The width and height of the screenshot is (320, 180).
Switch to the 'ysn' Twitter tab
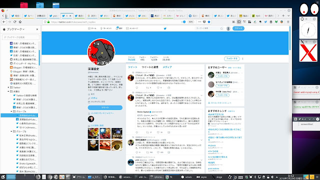(x=54, y=15)
